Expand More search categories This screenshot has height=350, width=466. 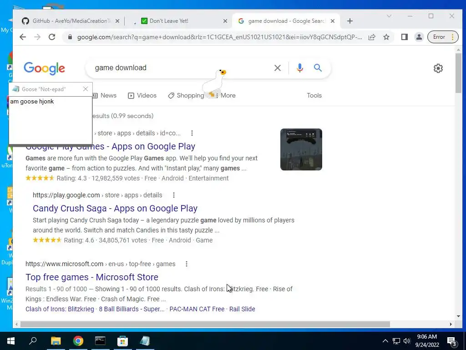pyautogui.click(x=226, y=96)
